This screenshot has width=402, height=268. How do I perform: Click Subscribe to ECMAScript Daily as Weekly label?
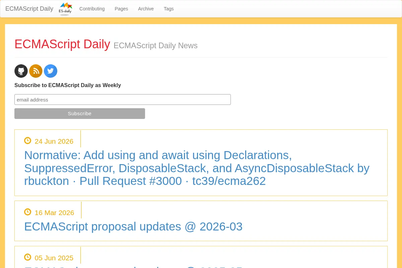pos(68,85)
